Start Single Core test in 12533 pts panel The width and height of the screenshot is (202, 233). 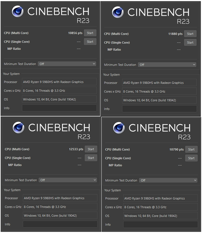[91, 158]
